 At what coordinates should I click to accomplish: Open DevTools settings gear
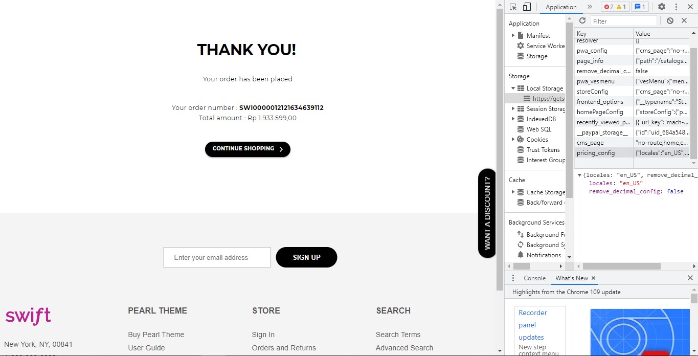pos(662,7)
